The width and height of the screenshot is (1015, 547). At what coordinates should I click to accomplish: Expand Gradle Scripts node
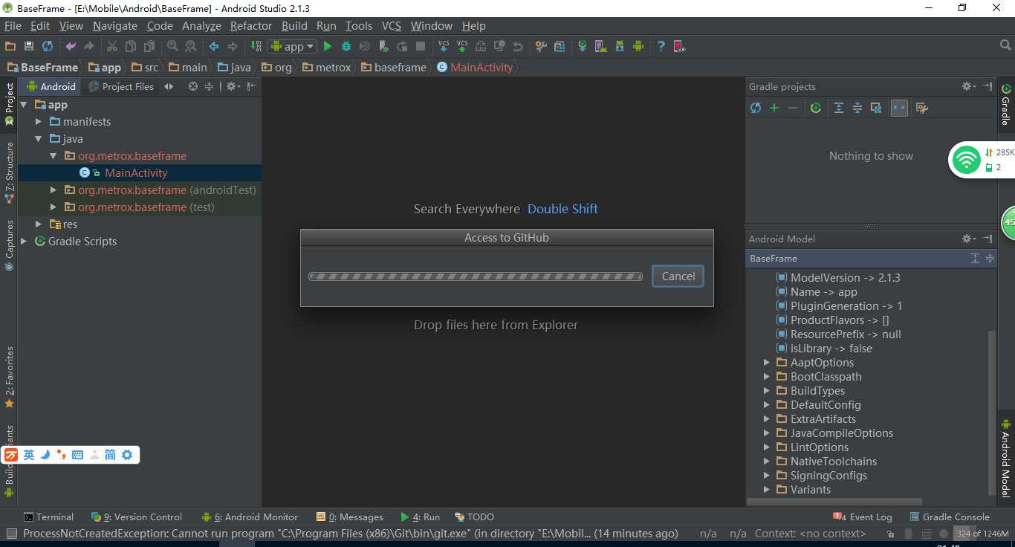pos(24,242)
